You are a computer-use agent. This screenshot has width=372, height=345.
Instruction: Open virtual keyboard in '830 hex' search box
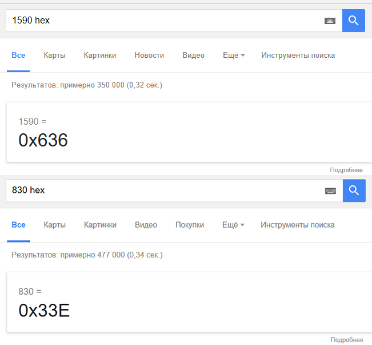[x=330, y=191]
